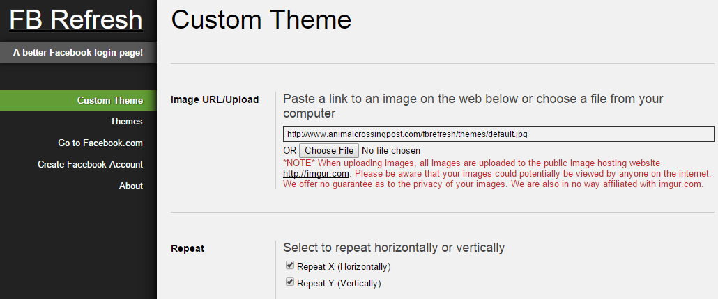
Task: Click the FB Refresh logo title
Action: (x=76, y=19)
